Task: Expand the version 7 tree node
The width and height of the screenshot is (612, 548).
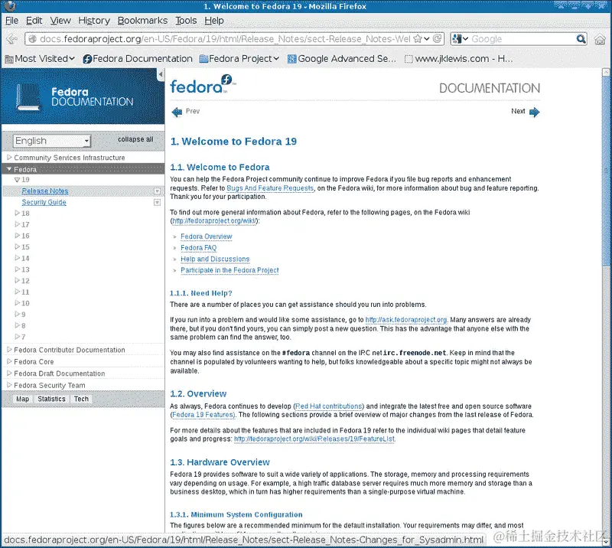Action: click(17, 336)
